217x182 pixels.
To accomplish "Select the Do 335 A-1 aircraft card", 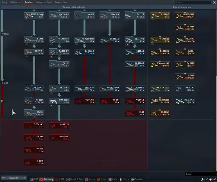I will [x=110, y=40].
